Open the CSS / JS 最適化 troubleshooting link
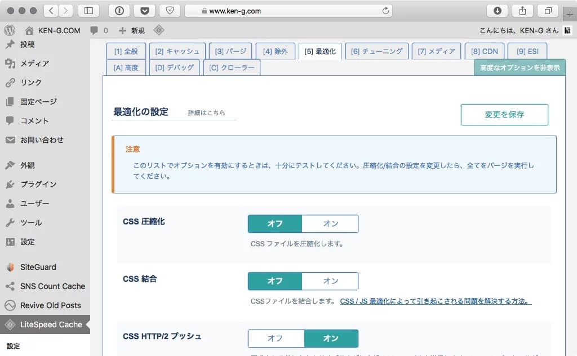The image size is (577, 356). [x=436, y=301]
